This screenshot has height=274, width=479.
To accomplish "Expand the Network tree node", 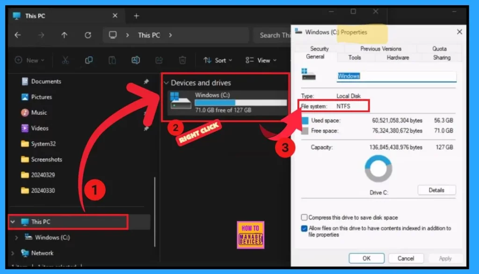I will (13, 253).
